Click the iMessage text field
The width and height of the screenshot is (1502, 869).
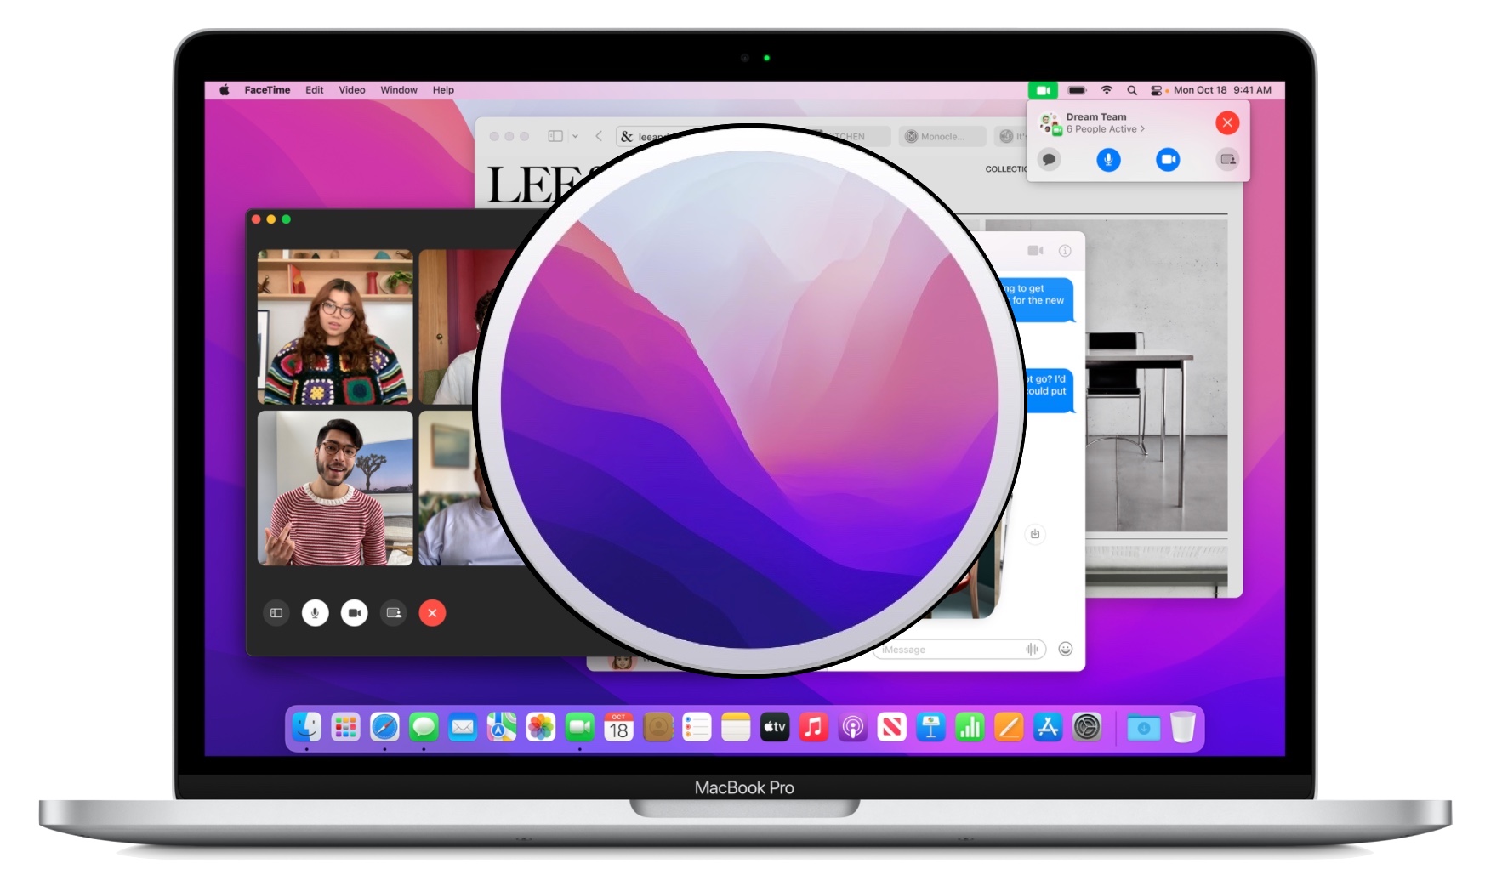pos(959,650)
